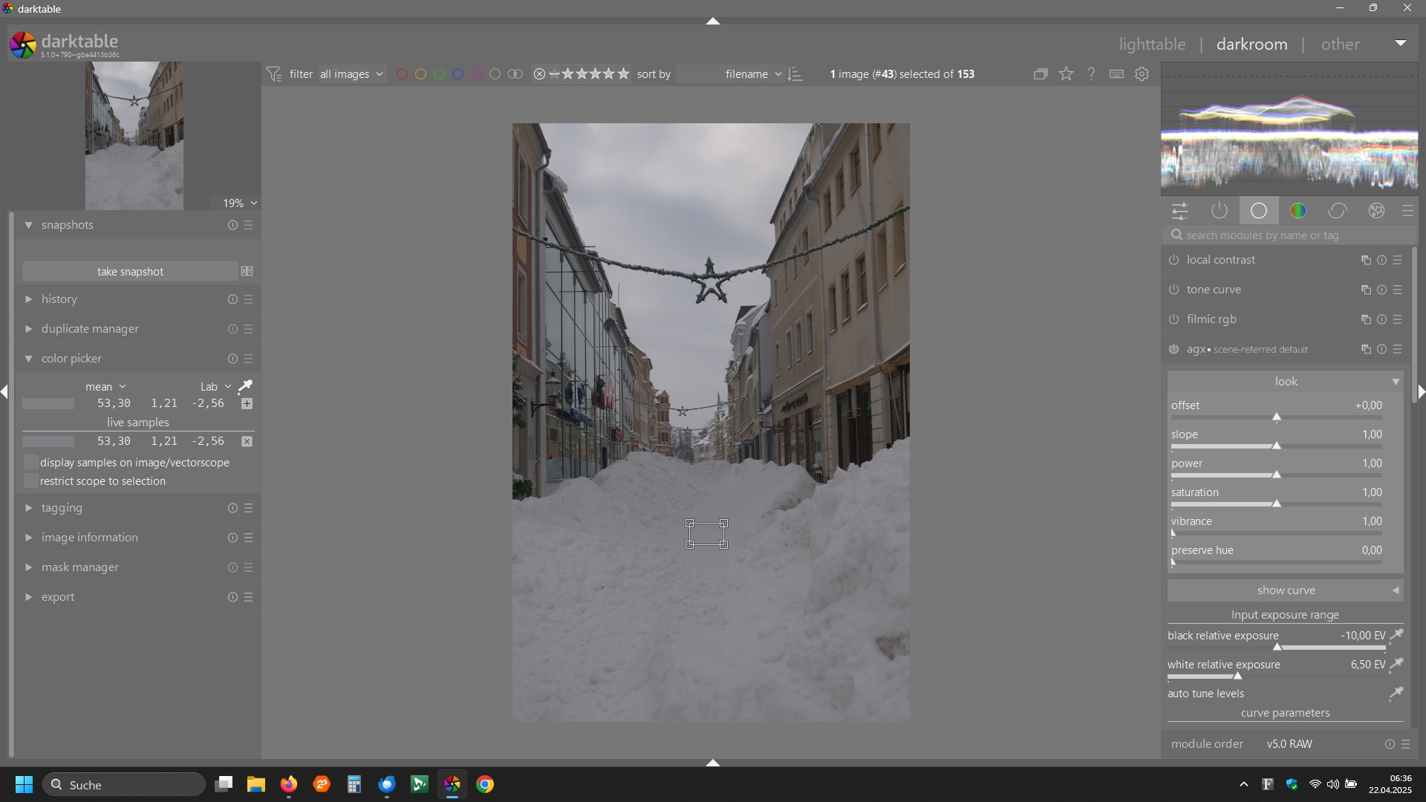Adjust the saturation slider
Screen dimensions: 1426x802
[x=1276, y=504]
